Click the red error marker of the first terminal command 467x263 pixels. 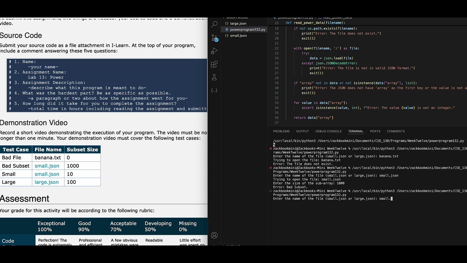tap(271, 149)
